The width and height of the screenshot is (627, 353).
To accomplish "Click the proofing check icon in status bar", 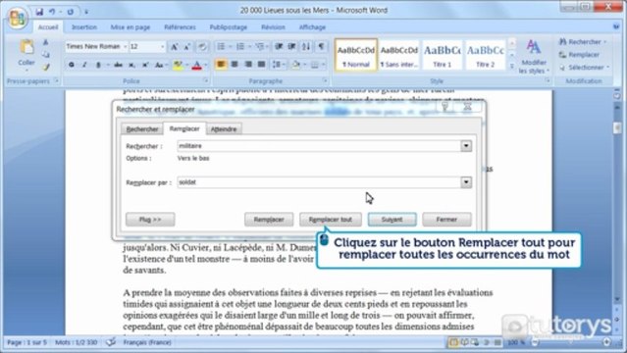I will [111, 342].
